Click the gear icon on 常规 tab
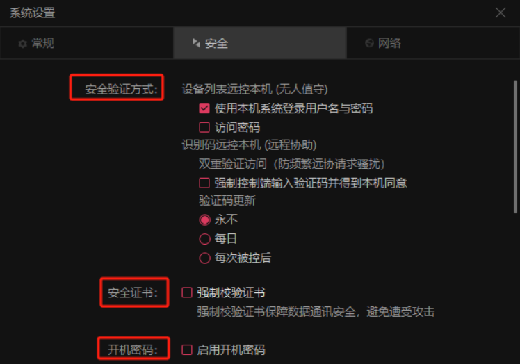Viewport: 520px width, 364px height. pyautogui.click(x=22, y=44)
